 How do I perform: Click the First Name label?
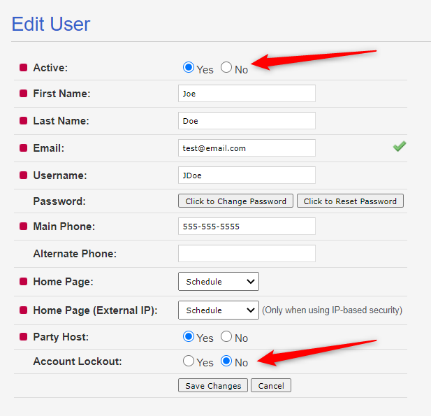click(61, 94)
